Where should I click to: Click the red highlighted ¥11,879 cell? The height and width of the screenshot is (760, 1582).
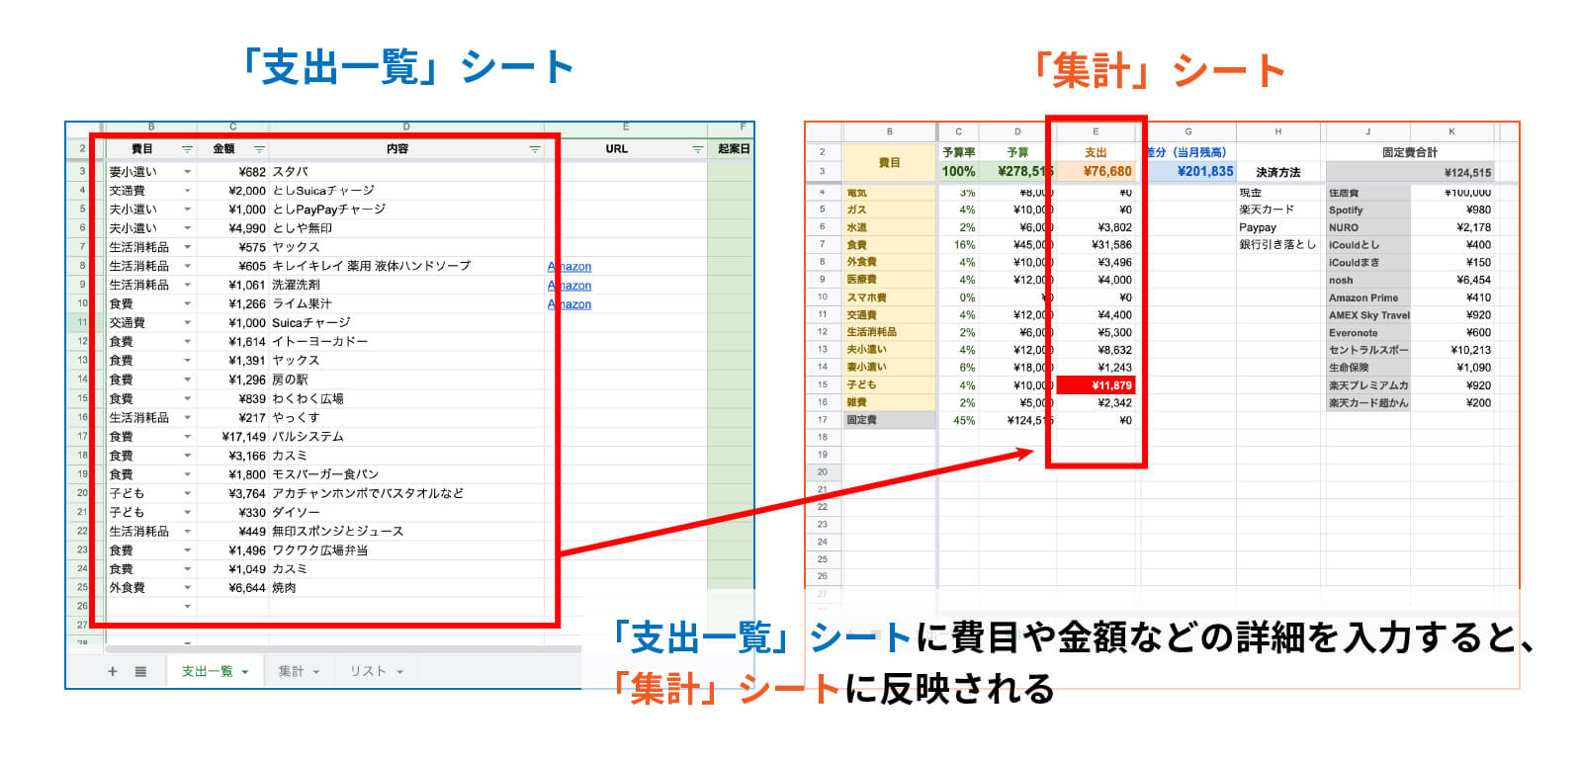[x=1096, y=385]
